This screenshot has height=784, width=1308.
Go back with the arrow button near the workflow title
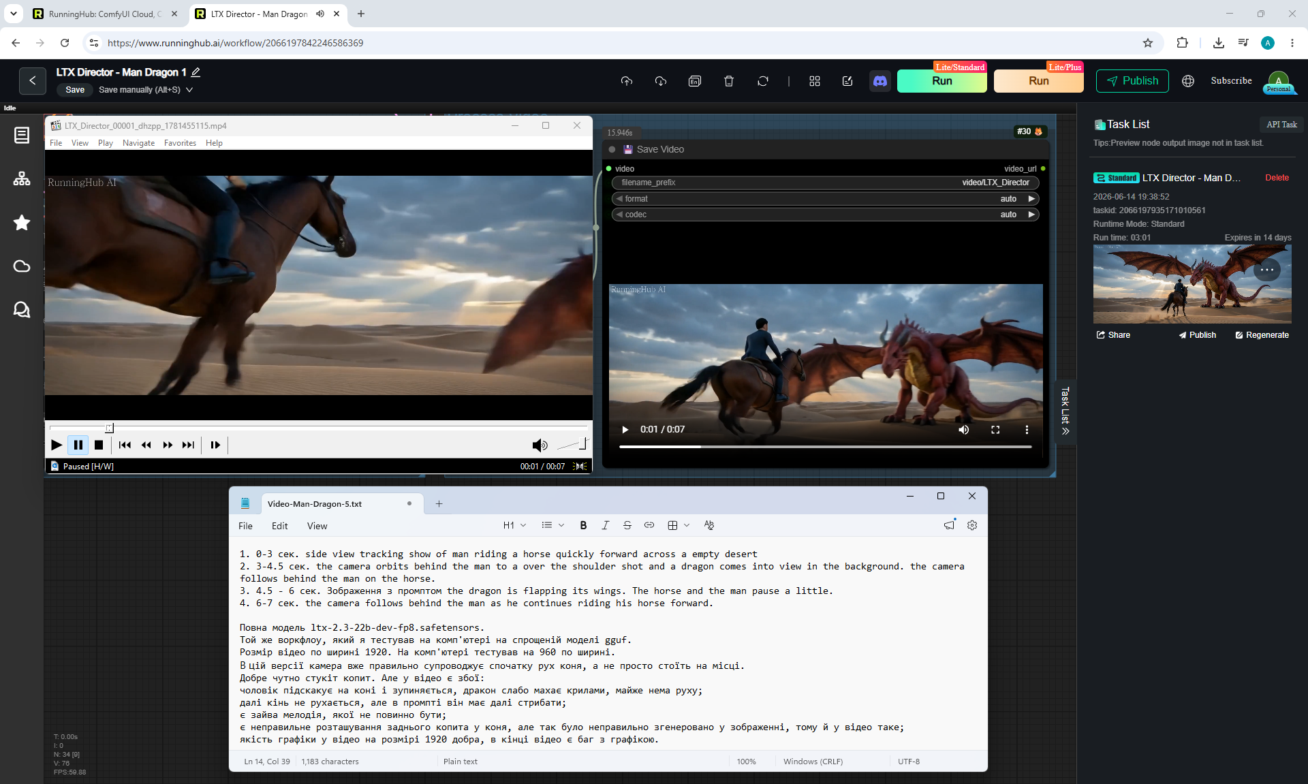tap(33, 80)
